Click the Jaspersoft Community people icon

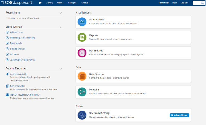[x=7, y=95]
